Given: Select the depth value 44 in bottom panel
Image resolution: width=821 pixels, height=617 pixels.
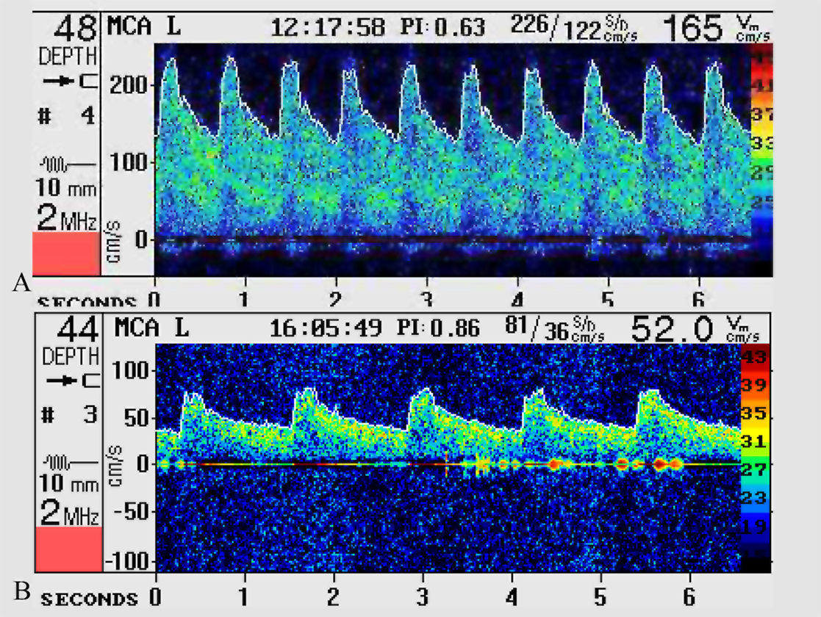Looking at the screenshot, I should click(x=76, y=328).
